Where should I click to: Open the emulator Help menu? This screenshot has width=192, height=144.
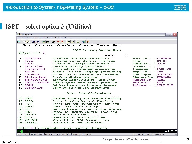(x=65, y=38)
